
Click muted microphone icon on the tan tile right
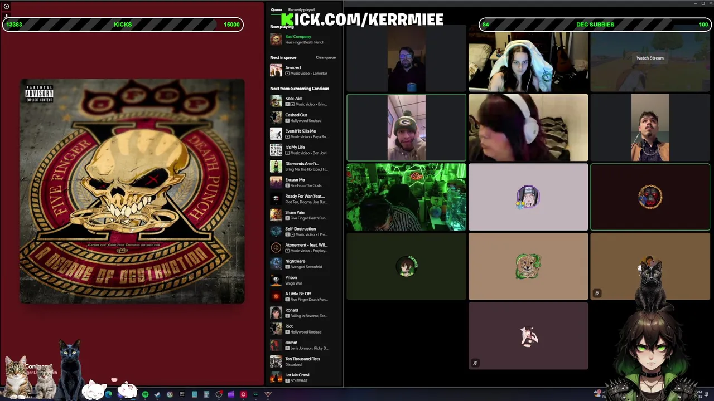[x=596, y=294]
